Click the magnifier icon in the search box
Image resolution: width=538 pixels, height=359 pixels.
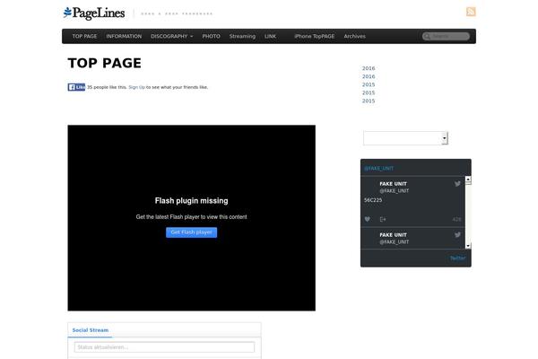(427, 37)
